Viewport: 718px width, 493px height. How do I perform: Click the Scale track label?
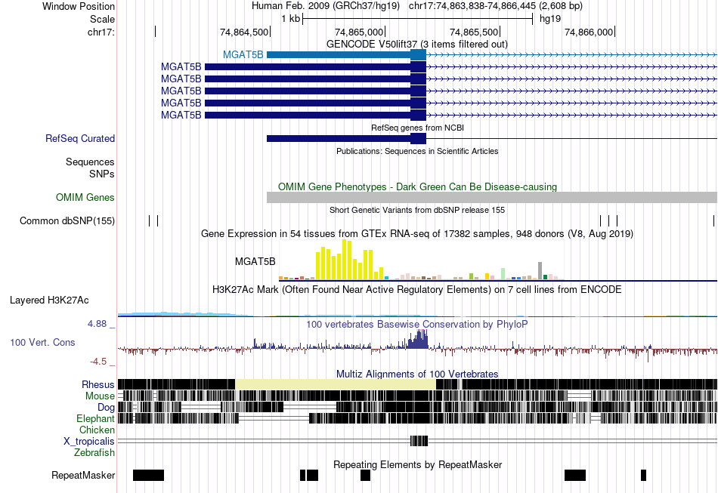point(102,19)
